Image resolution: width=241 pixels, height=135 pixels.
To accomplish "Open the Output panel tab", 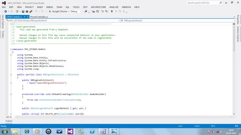I will click(x=9, y=121).
